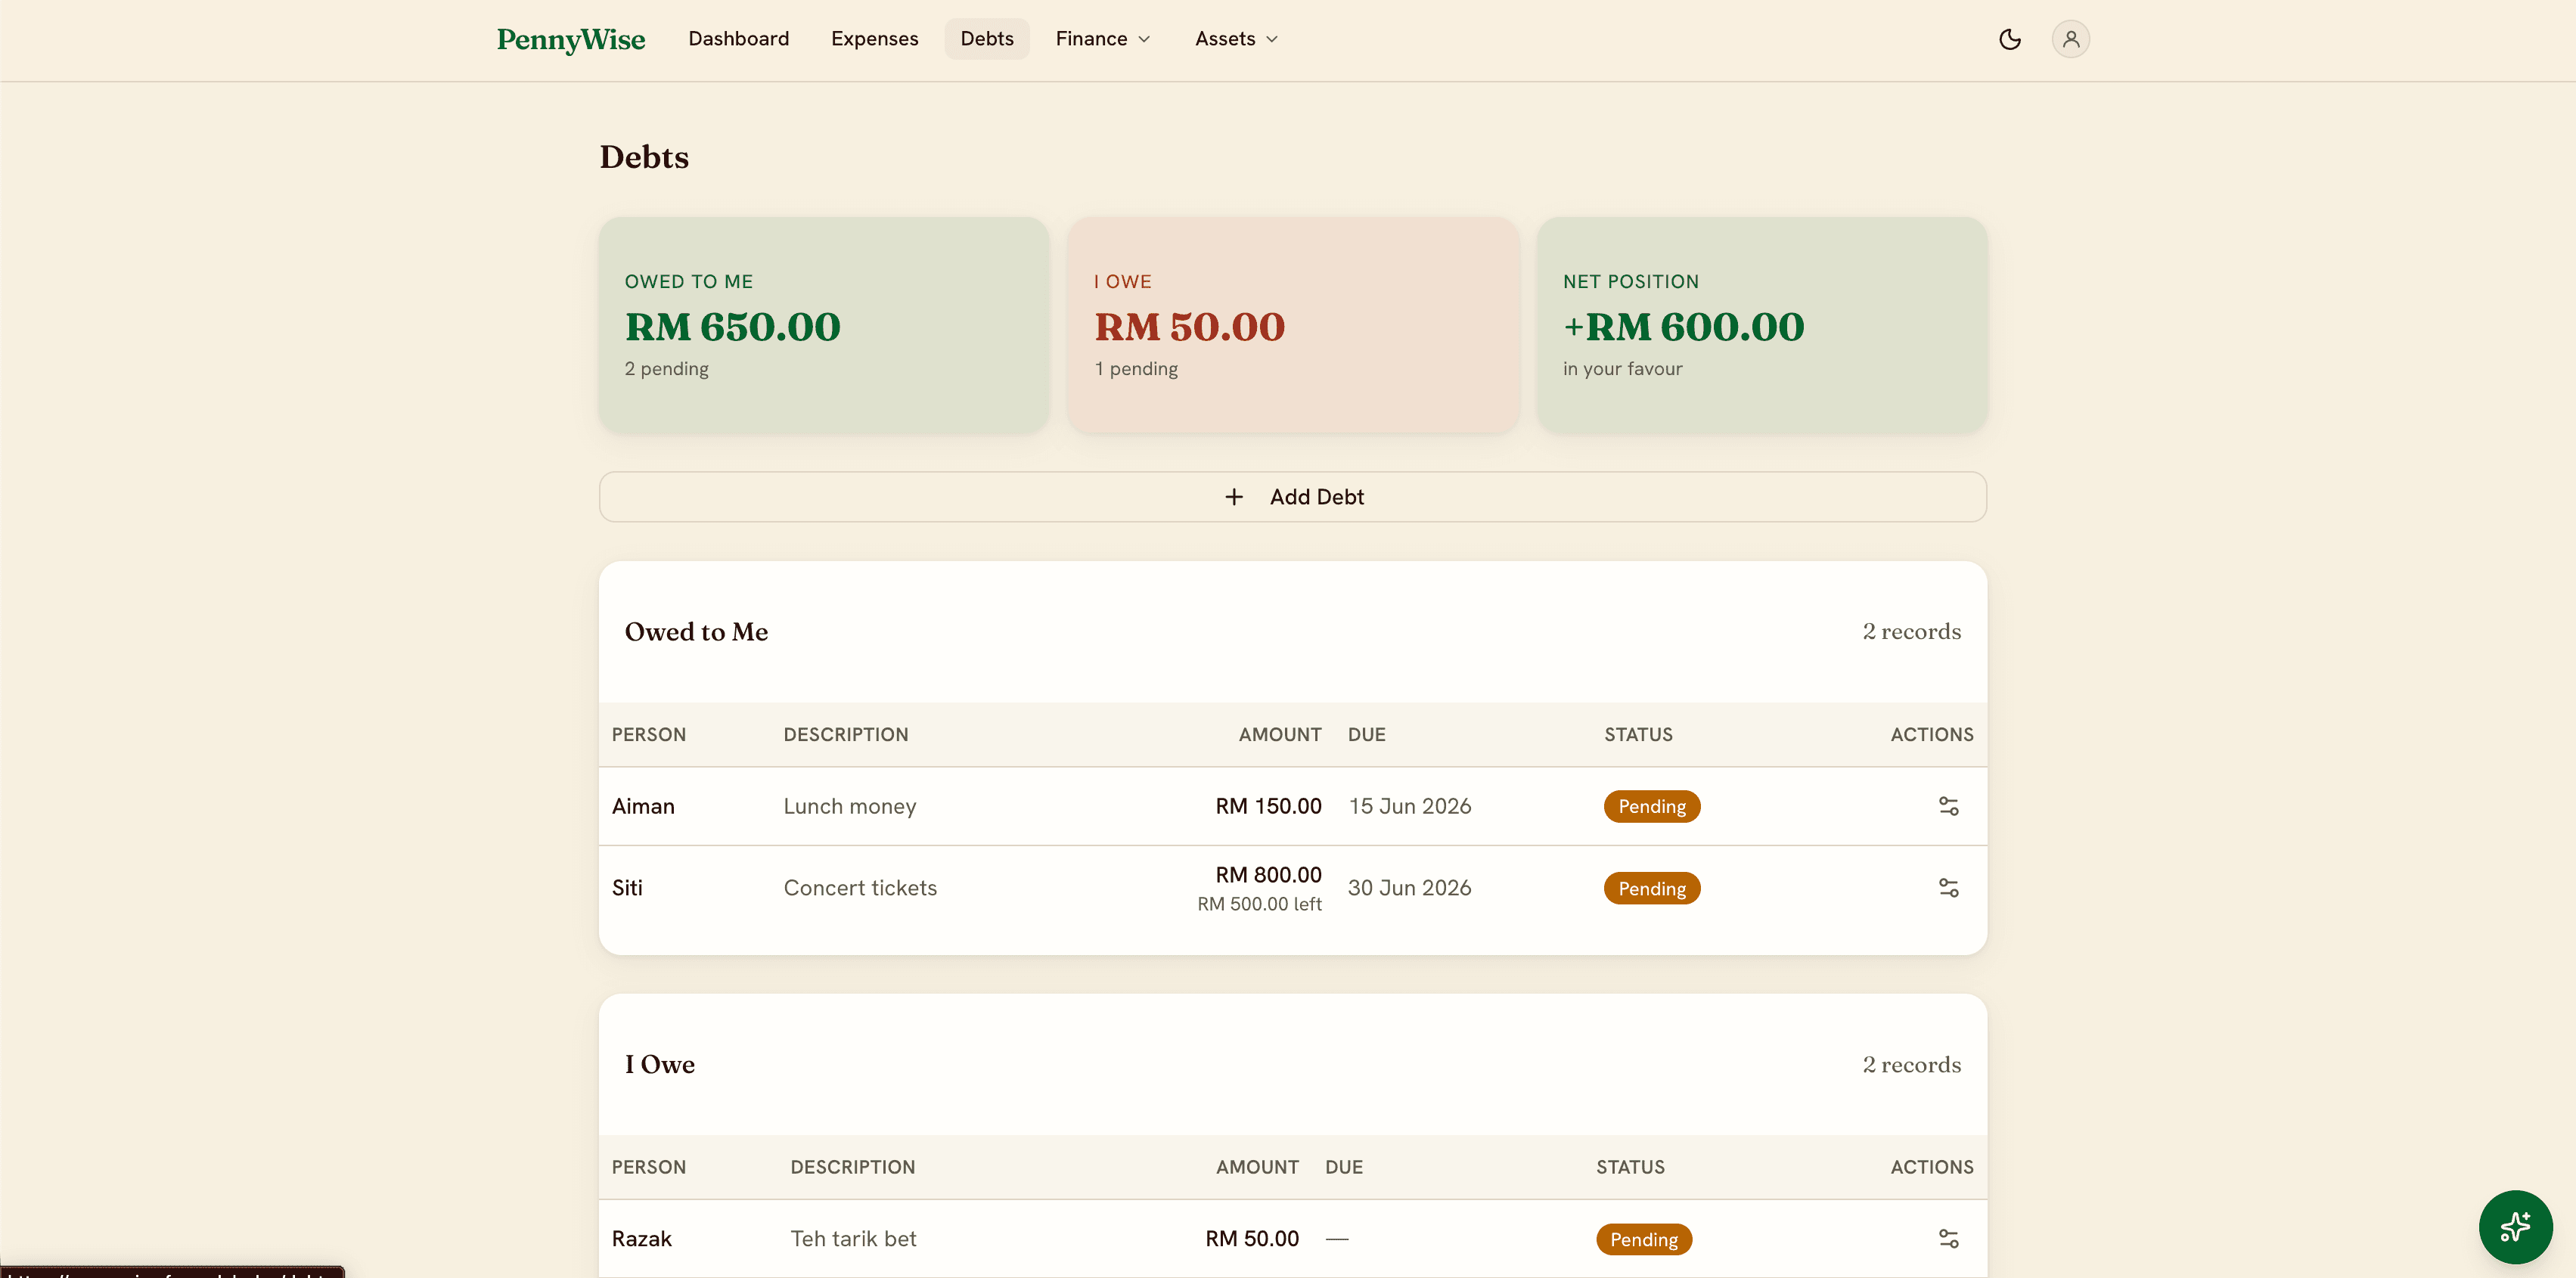The image size is (2576, 1278).
Task: Click the Net Position summary card
Action: [1761, 325]
